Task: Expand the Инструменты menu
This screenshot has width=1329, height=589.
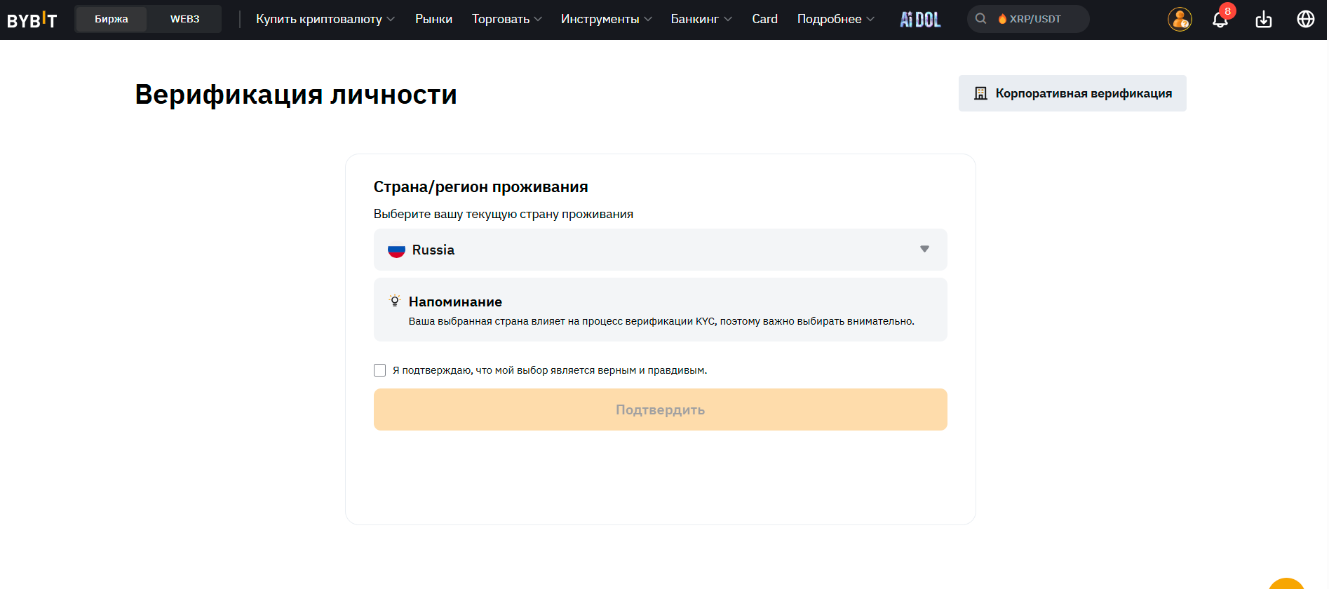Action: pyautogui.click(x=606, y=19)
